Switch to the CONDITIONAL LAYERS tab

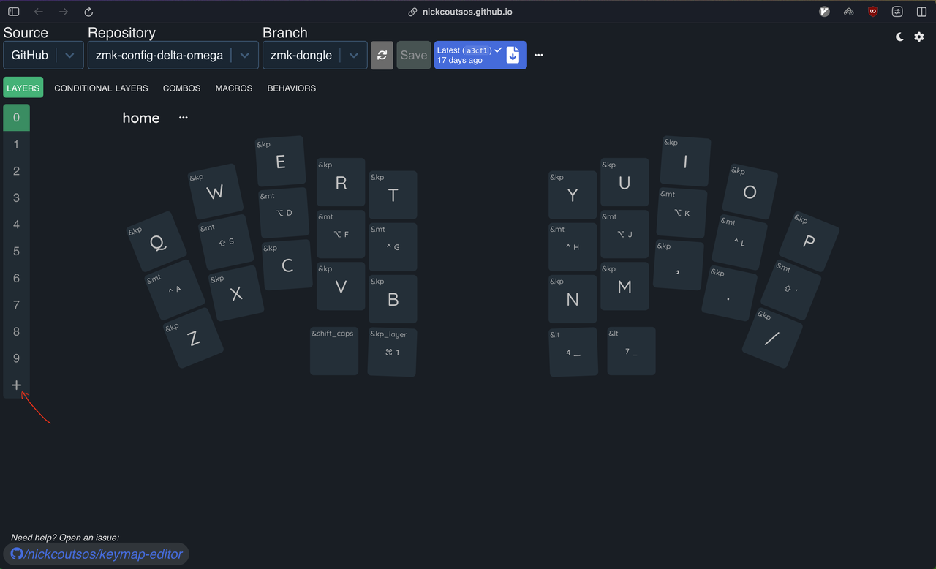[x=101, y=88]
